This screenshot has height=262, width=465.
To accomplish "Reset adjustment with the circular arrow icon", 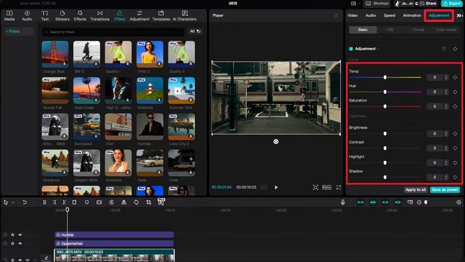I will click(444, 49).
